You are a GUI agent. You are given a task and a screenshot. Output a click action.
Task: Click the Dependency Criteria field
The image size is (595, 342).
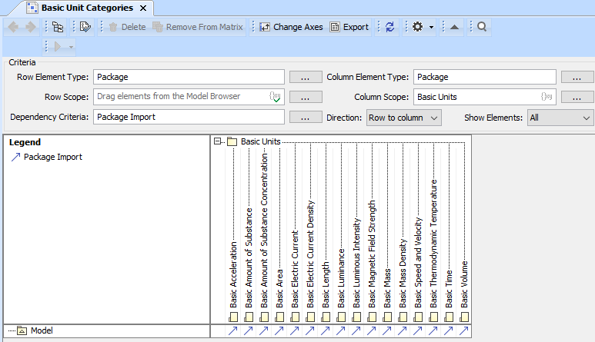pos(189,118)
